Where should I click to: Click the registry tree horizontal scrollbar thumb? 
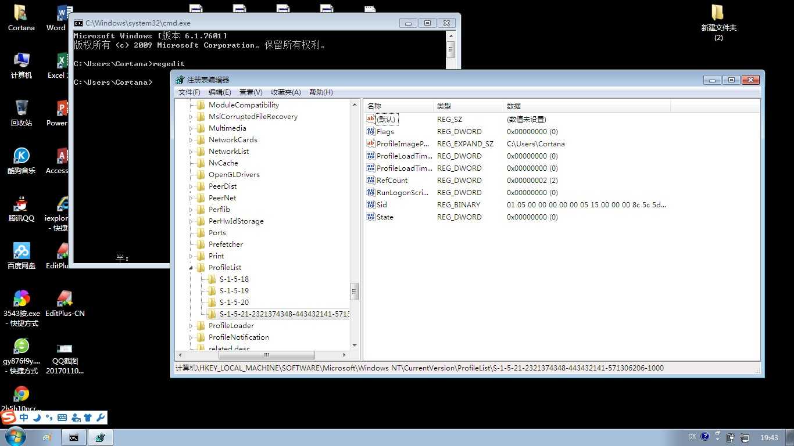[267, 355]
